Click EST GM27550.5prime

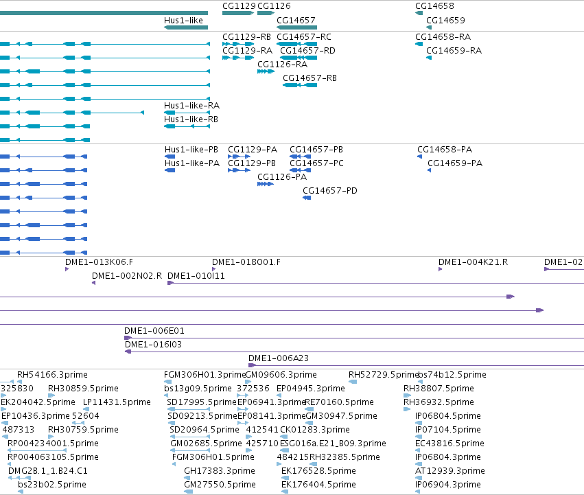coord(189,492)
